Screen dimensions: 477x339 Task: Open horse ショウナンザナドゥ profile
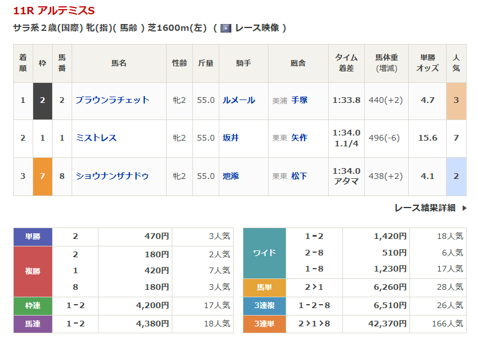point(112,176)
